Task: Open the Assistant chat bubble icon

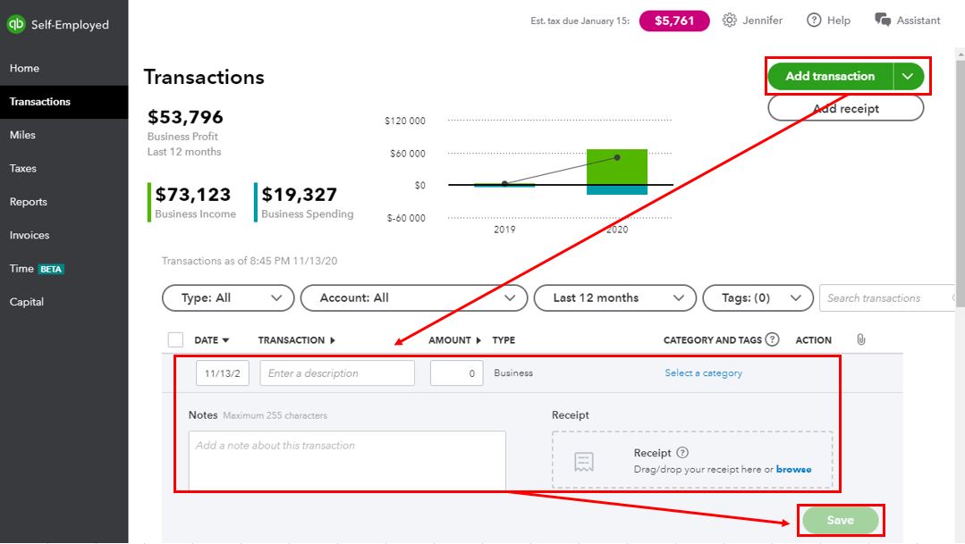Action: pyautogui.click(x=883, y=21)
